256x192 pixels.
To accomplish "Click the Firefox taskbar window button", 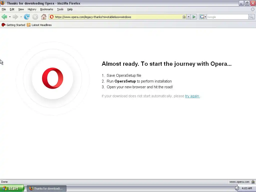I will coord(46,188).
